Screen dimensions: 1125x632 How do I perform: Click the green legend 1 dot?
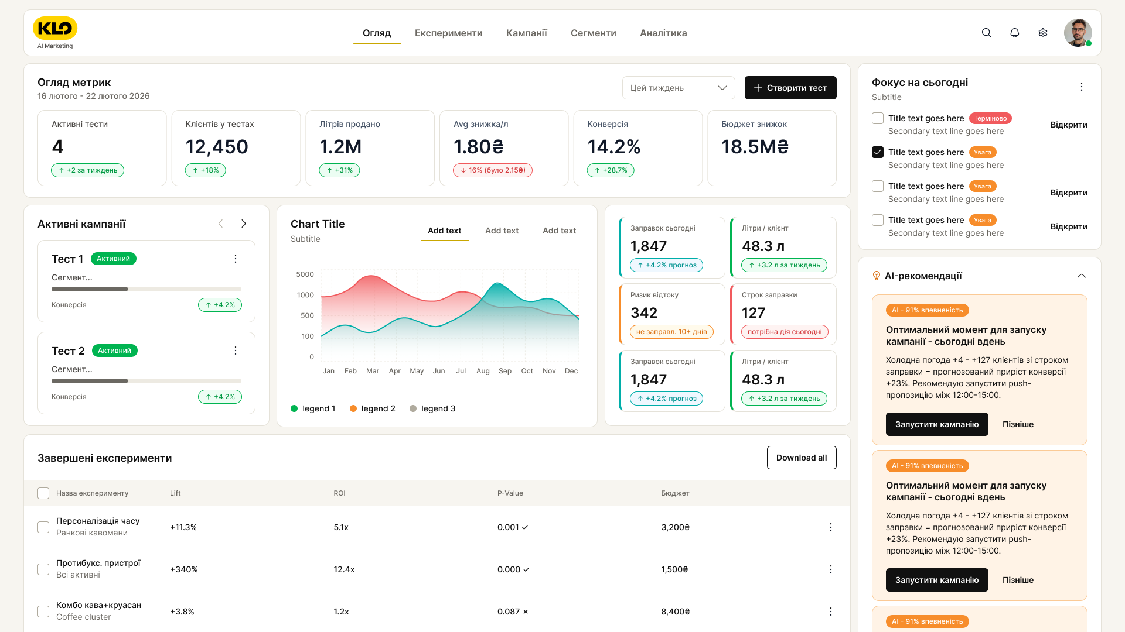coord(294,408)
